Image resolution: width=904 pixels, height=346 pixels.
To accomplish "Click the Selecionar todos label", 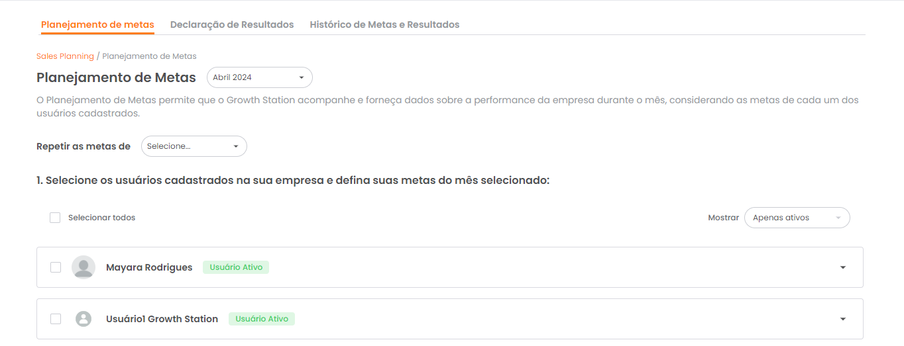I will point(101,218).
